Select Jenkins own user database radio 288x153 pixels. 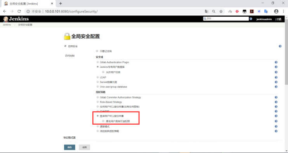[x=98, y=67]
